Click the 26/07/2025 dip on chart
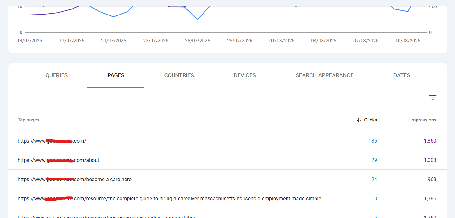The height and width of the screenshot is (218, 455). click(x=198, y=20)
